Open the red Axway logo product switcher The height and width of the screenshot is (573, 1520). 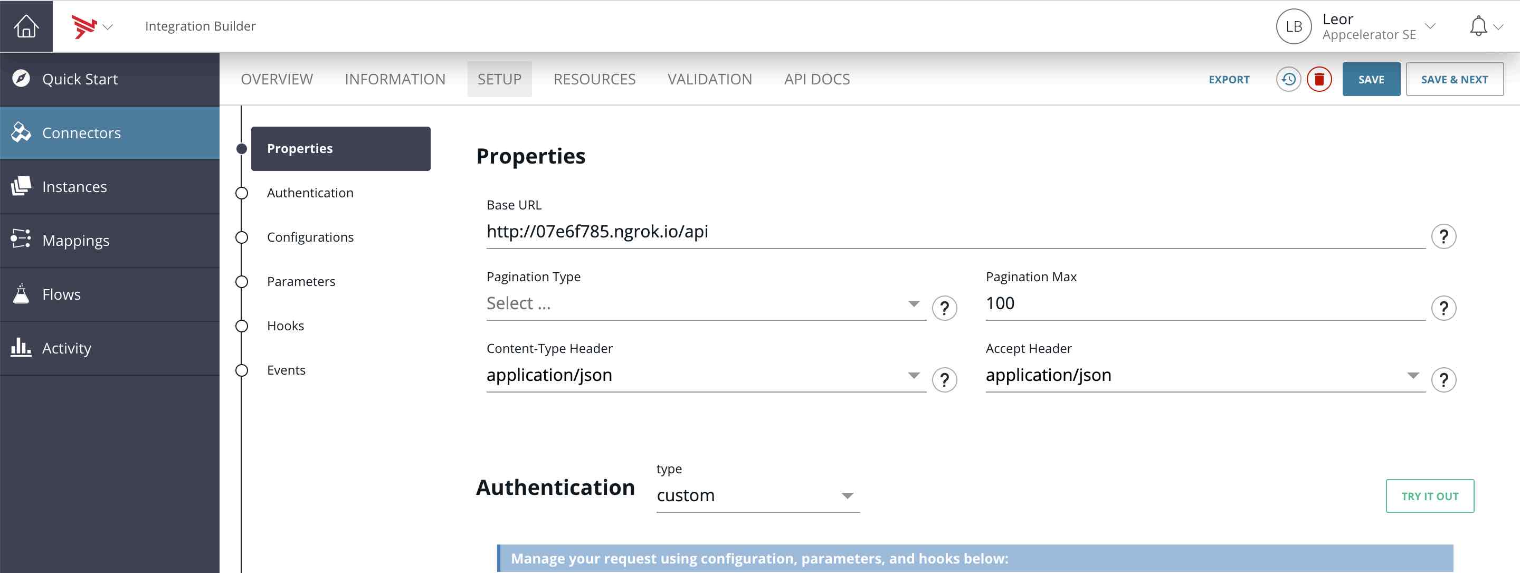pos(84,26)
